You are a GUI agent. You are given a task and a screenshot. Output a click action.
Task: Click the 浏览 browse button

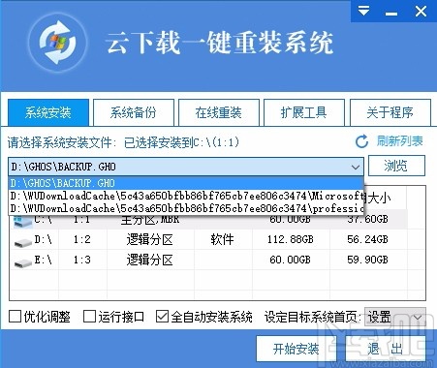[396, 166]
